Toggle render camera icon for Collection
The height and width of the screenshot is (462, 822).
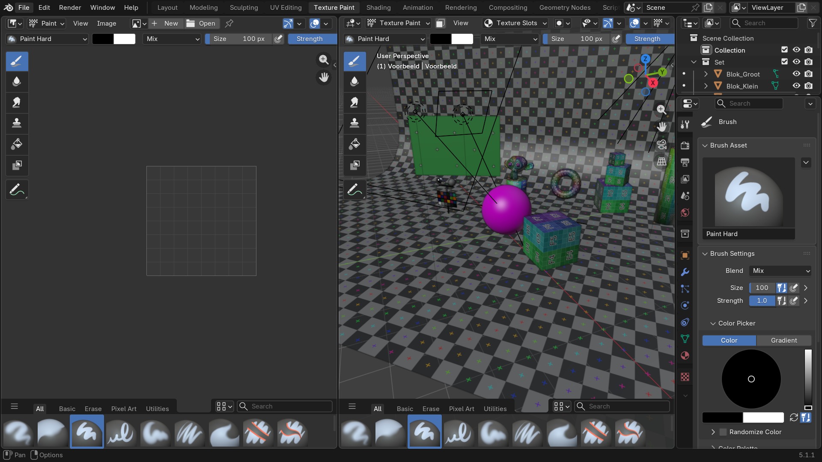pos(808,50)
